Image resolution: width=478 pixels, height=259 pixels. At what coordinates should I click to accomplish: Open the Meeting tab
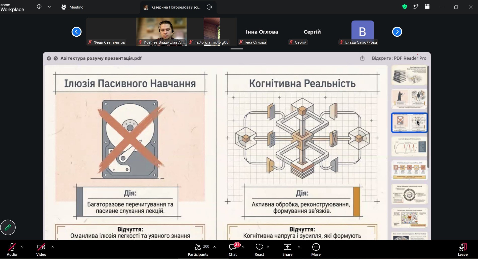pyautogui.click(x=72, y=7)
